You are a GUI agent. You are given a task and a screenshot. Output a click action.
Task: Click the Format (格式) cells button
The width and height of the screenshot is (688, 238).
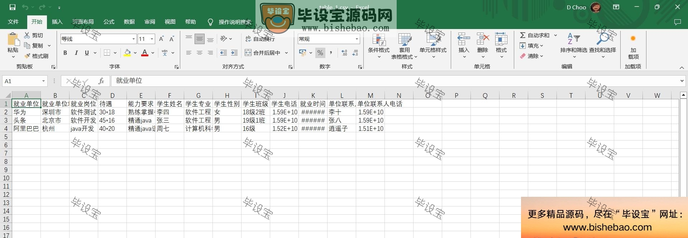click(x=501, y=46)
